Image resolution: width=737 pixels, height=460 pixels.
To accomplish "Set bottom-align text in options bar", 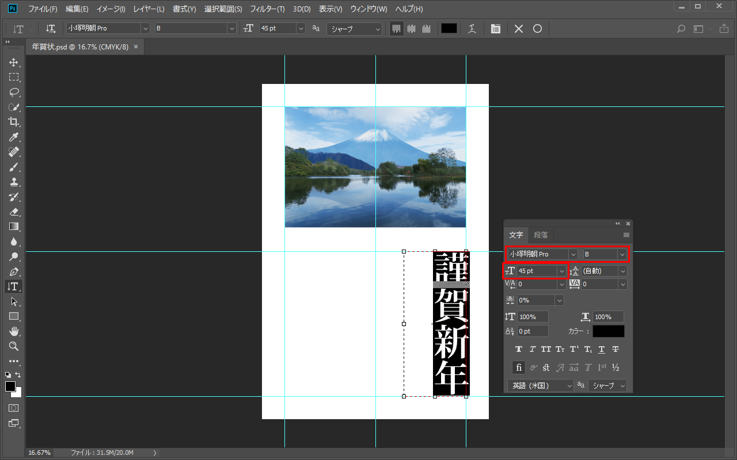I will pyautogui.click(x=426, y=28).
